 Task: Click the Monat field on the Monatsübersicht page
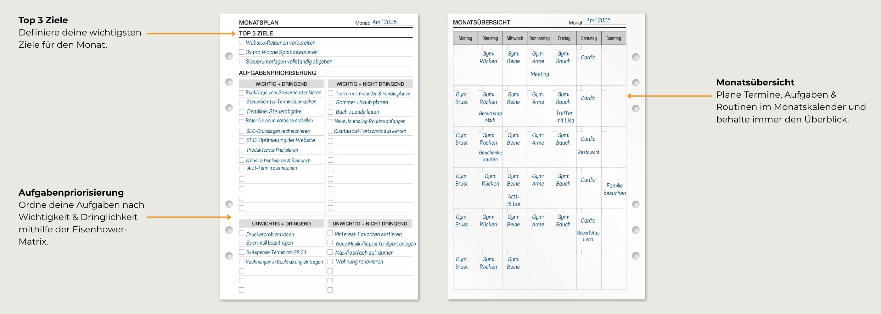pos(605,21)
